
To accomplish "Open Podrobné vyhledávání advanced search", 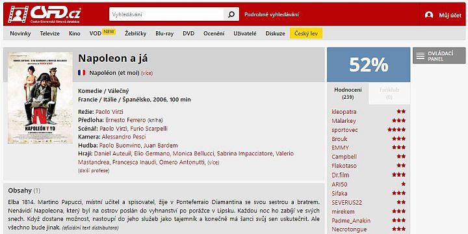I will pyautogui.click(x=271, y=14).
